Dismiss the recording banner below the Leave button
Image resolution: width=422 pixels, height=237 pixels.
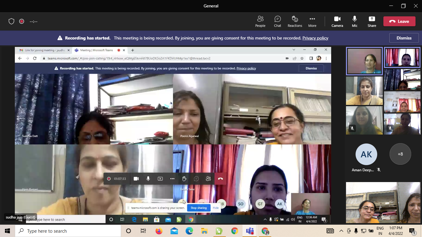click(x=404, y=38)
